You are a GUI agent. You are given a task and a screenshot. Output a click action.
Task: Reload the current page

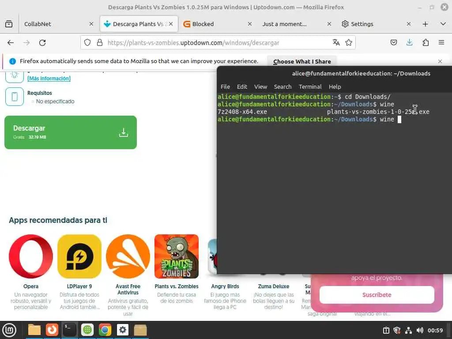[x=42, y=43]
